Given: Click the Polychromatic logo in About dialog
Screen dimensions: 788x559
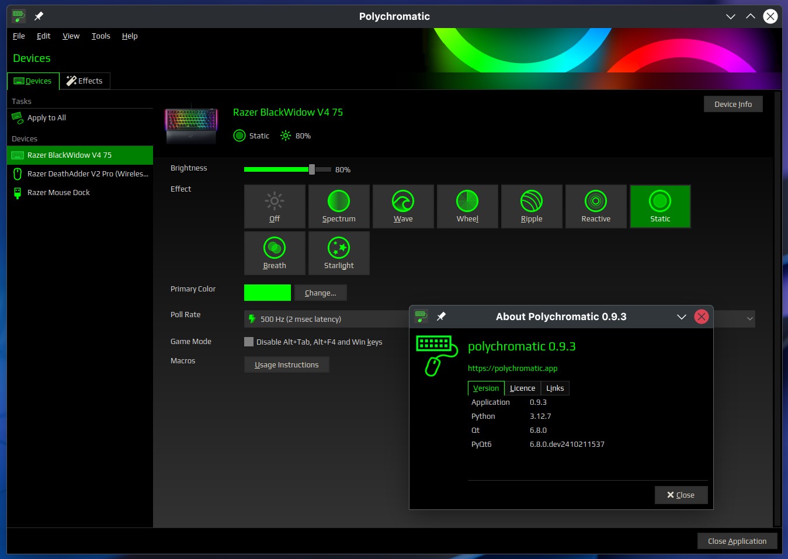Looking at the screenshot, I should 436,355.
